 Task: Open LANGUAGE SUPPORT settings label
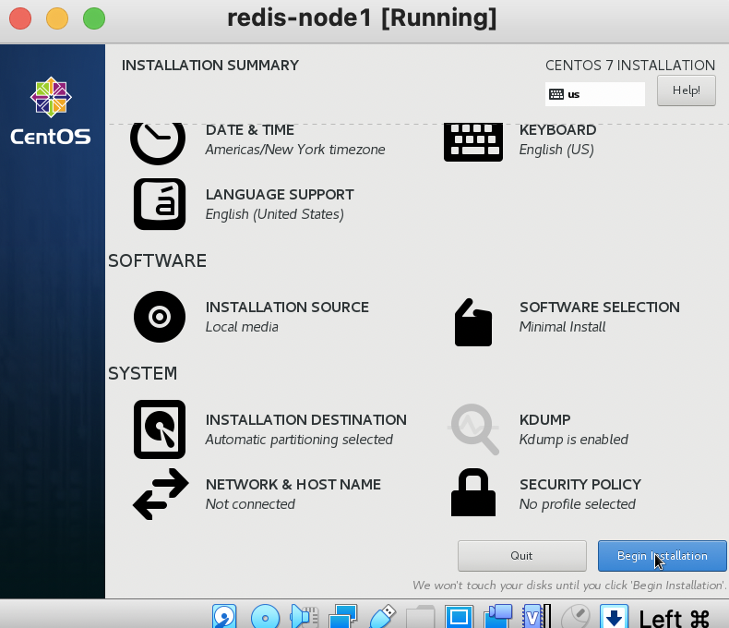click(280, 195)
